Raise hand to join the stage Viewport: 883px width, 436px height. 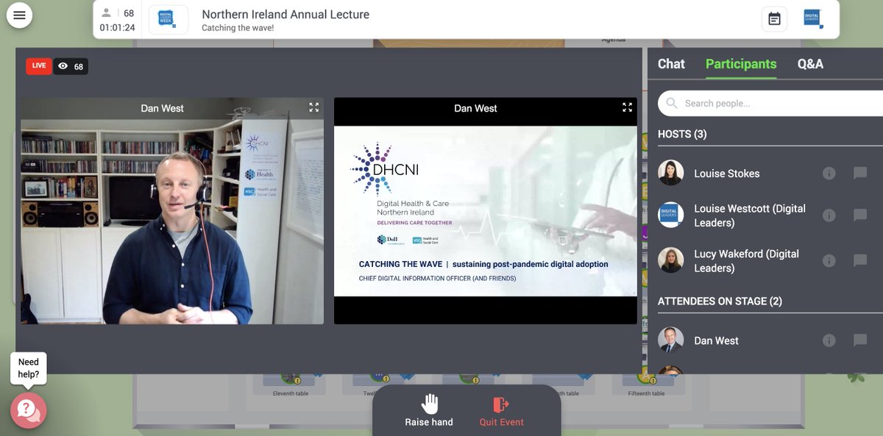(429, 410)
